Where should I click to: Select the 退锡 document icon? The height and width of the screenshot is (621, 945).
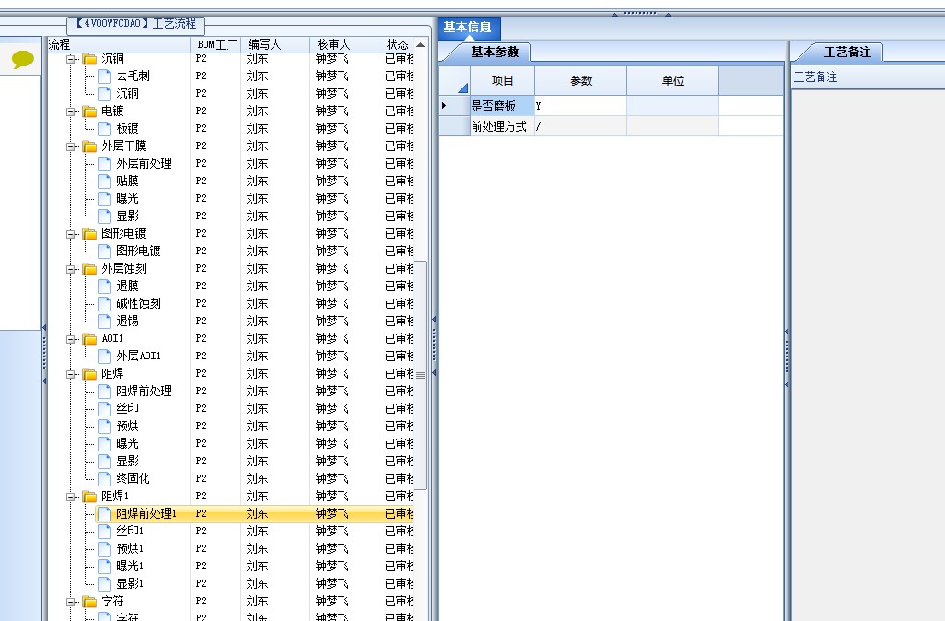(104, 321)
